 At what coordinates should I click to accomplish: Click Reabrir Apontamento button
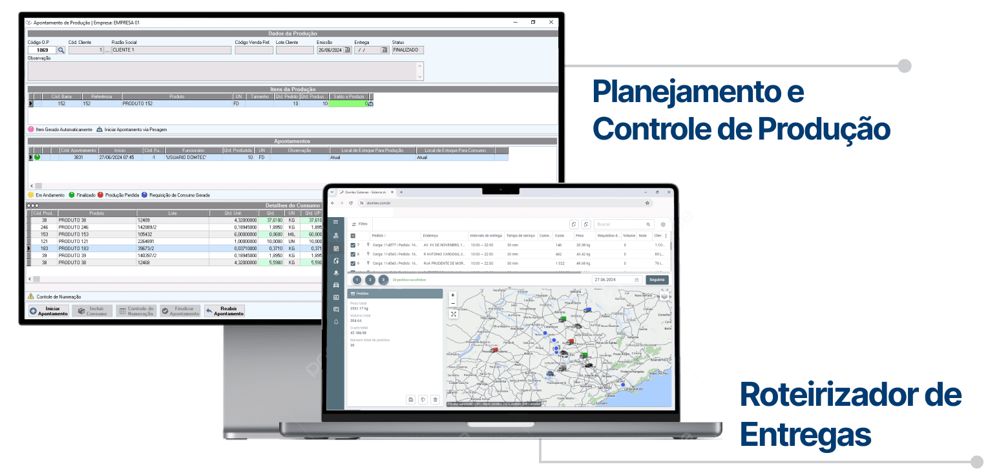point(224,311)
